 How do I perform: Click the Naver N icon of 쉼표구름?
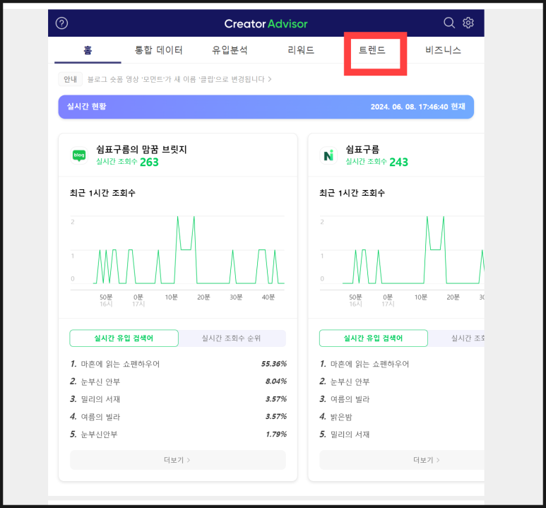pos(328,155)
